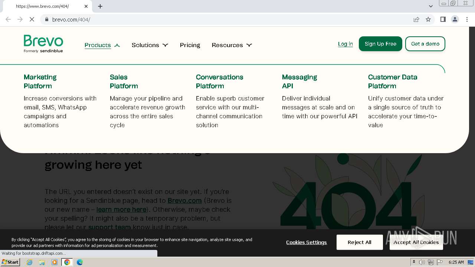Open Conversations Platform product
Viewport: 475px width, 267px height.
tap(220, 82)
